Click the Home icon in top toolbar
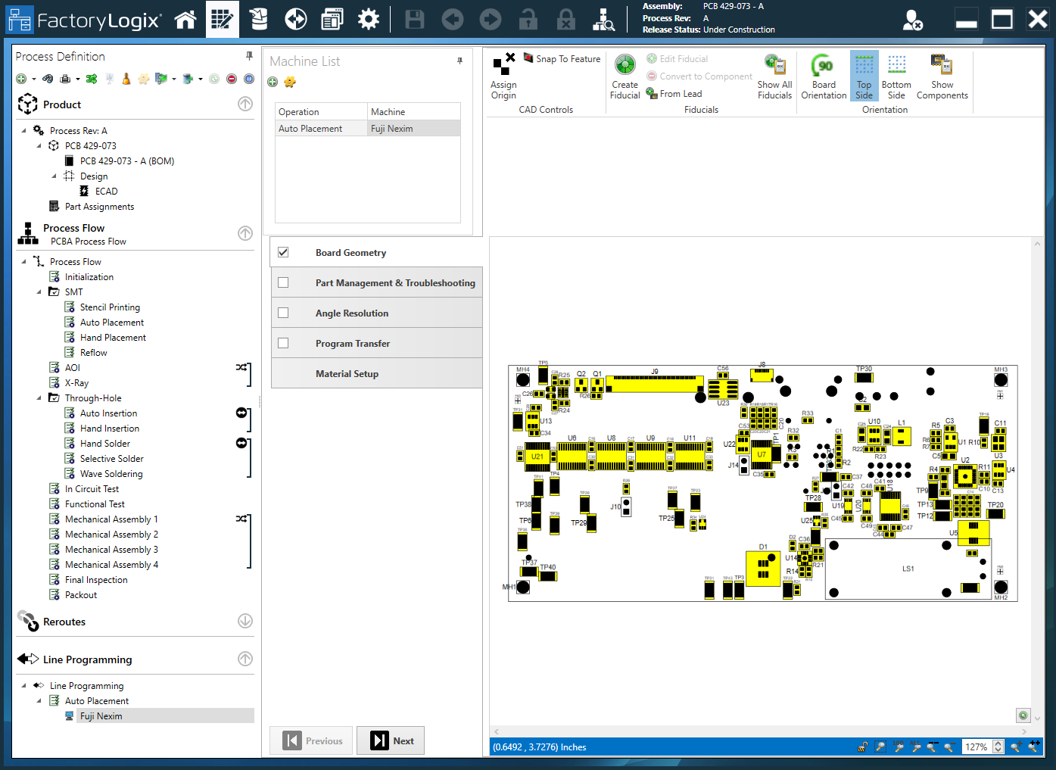 point(185,20)
